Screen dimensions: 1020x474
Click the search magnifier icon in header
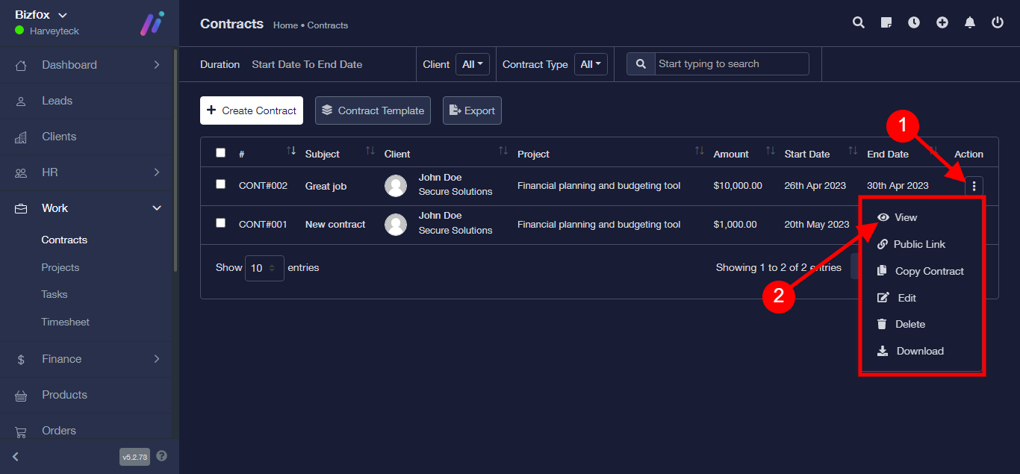pyautogui.click(x=859, y=23)
